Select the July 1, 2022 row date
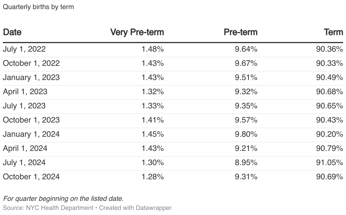 24,49
